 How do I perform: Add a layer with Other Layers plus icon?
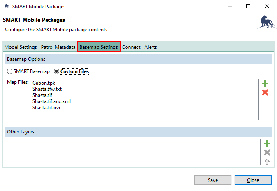click(267, 143)
